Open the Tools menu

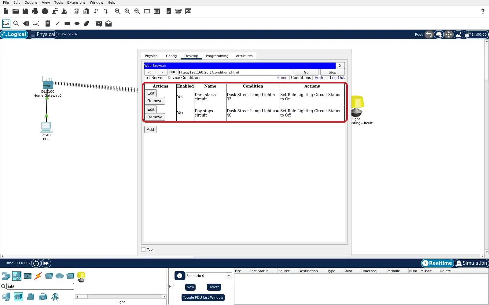(x=58, y=2)
